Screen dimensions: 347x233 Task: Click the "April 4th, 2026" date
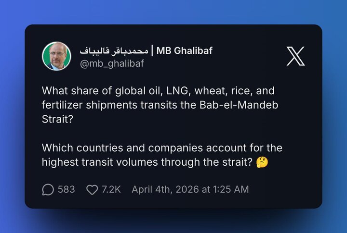[166, 189]
